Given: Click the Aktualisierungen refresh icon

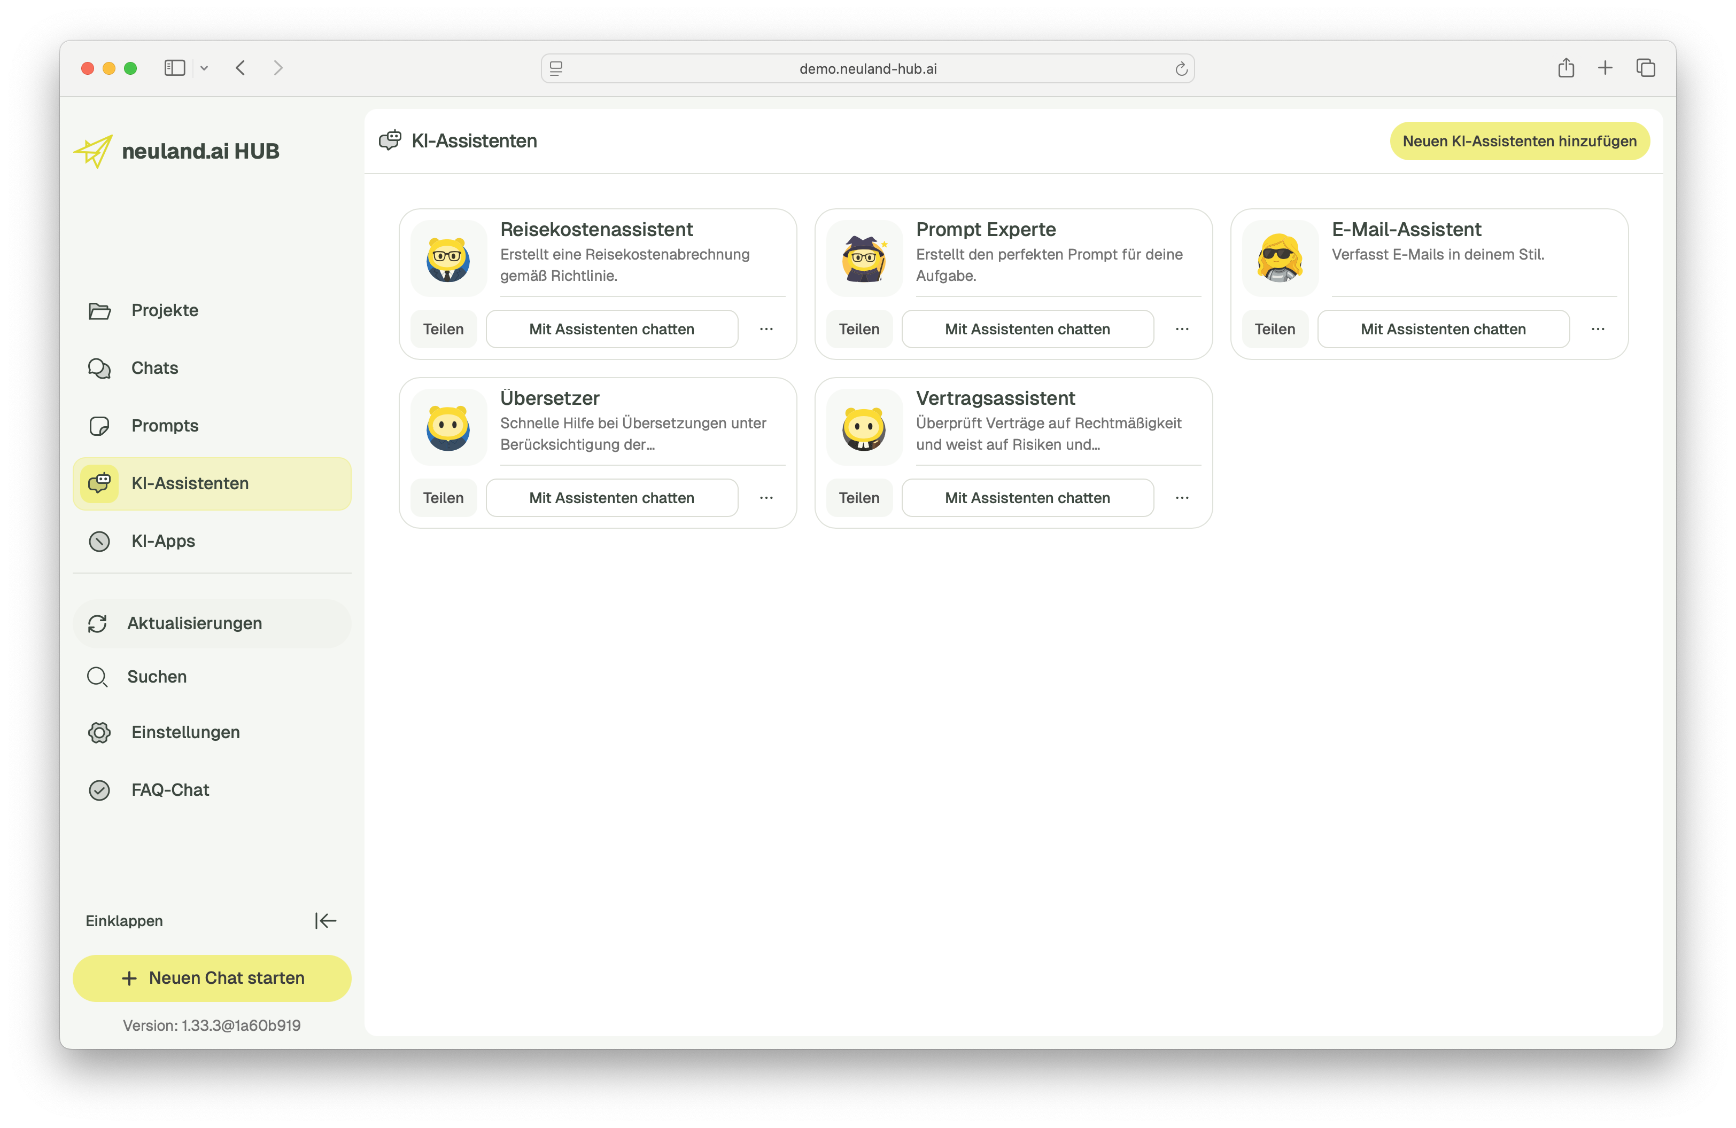Looking at the screenshot, I should (97, 624).
